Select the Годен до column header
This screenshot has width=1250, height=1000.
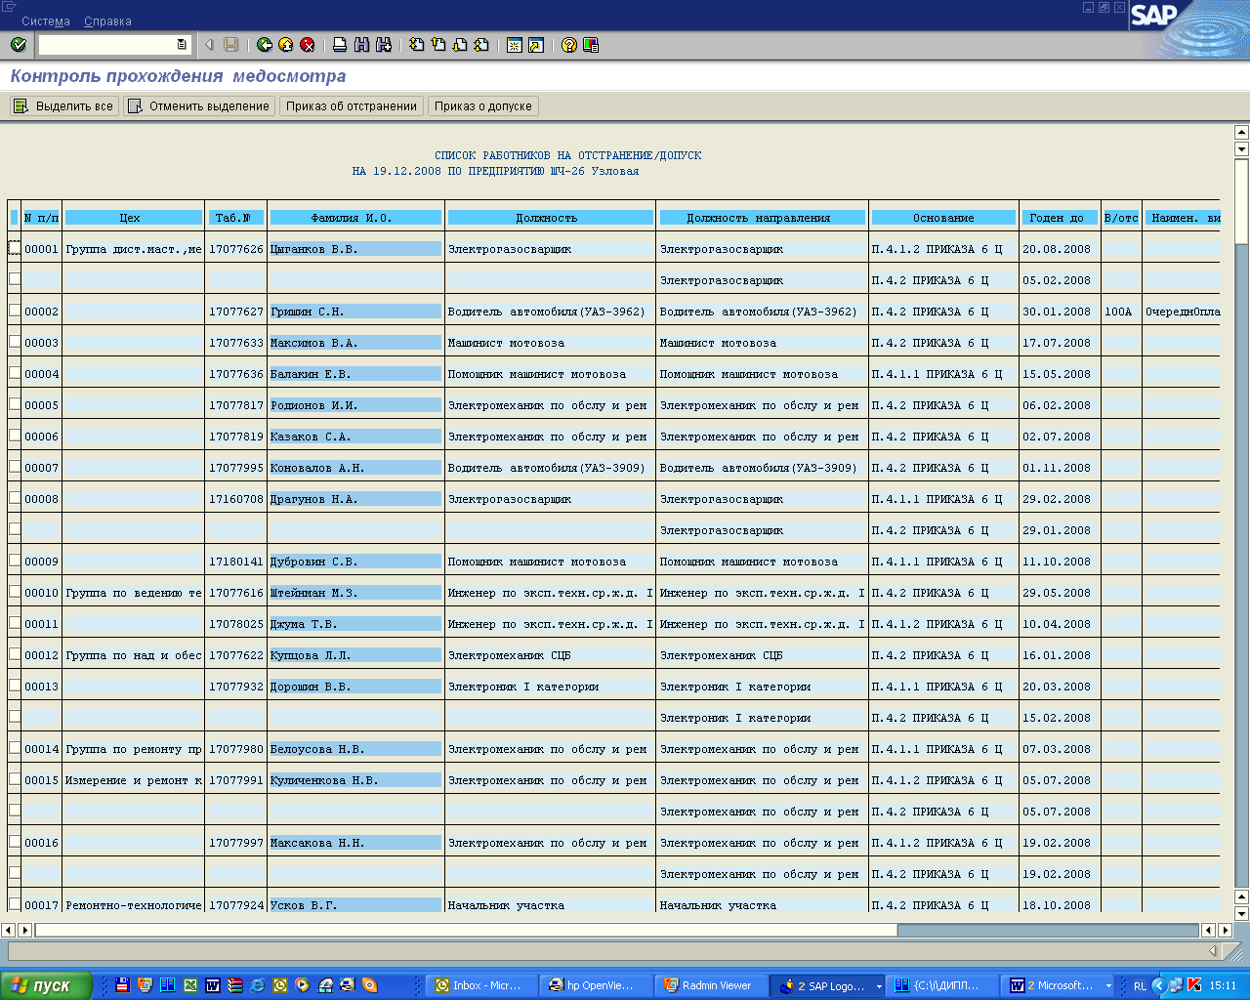[1059, 218]
